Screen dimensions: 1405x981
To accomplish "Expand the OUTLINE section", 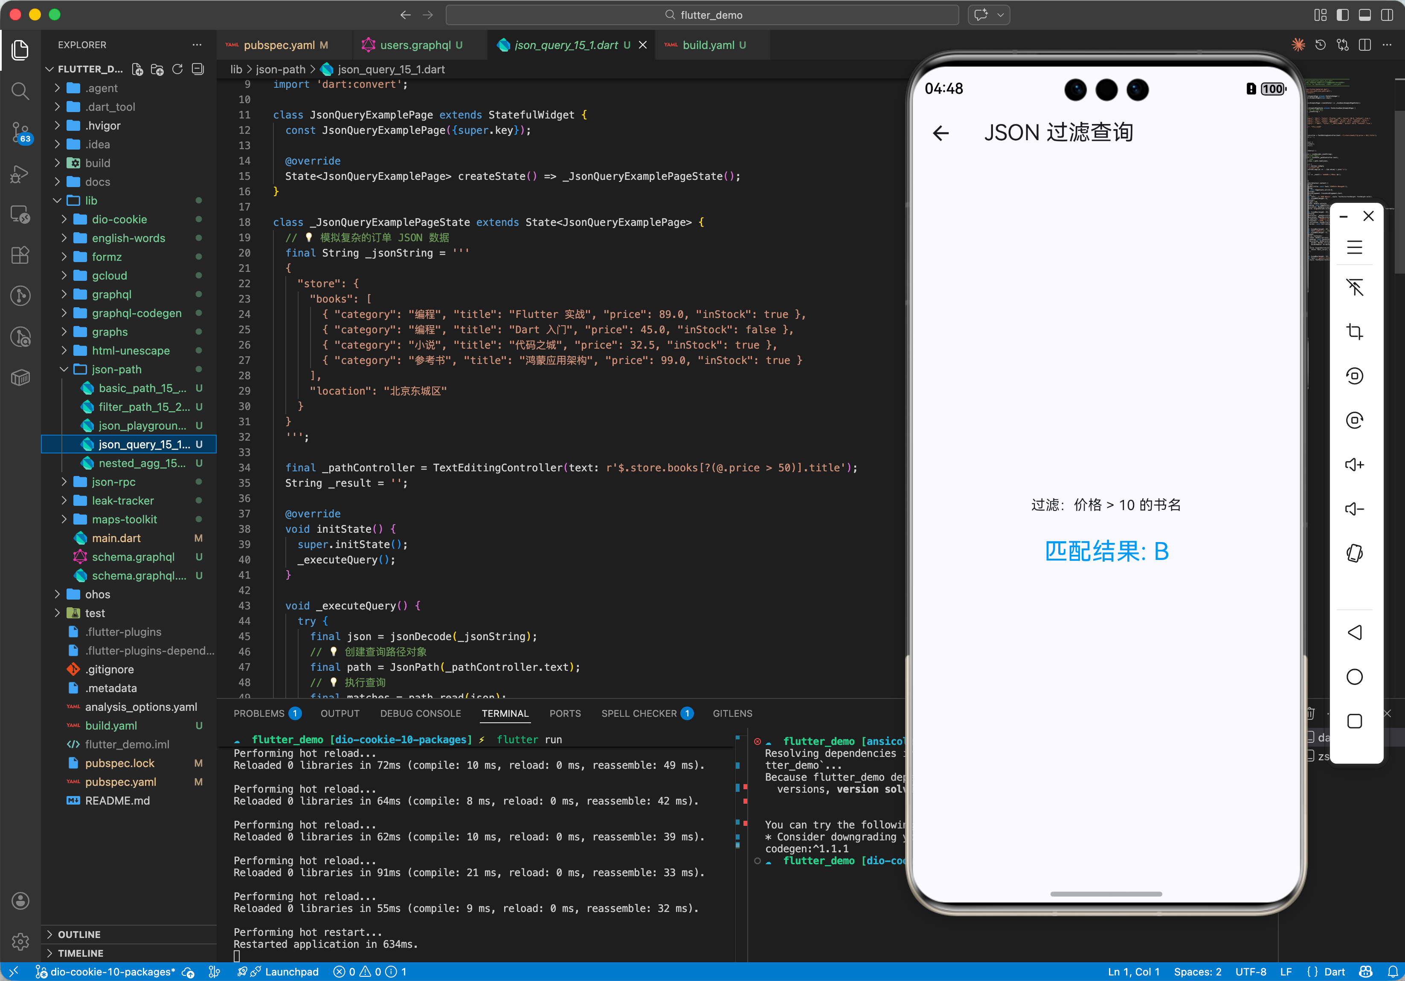I will click(x=79, y=934).
